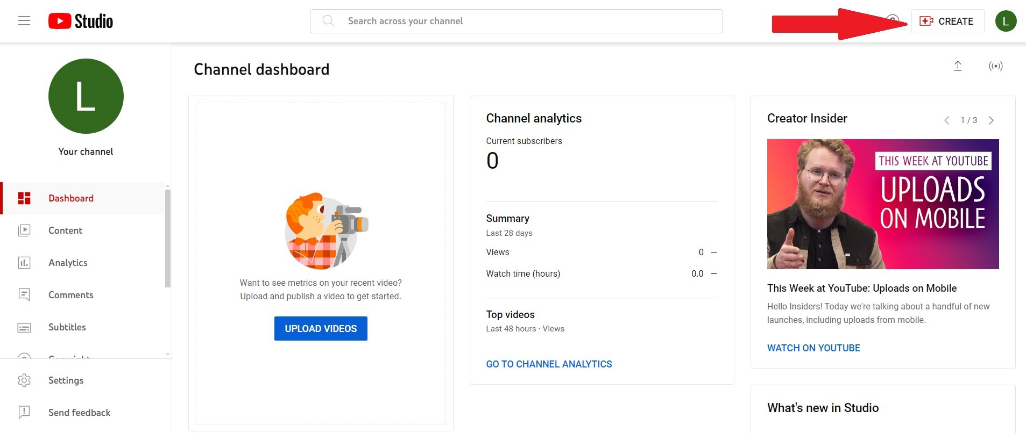Go to previous Creator Insider card

[947, 120]
